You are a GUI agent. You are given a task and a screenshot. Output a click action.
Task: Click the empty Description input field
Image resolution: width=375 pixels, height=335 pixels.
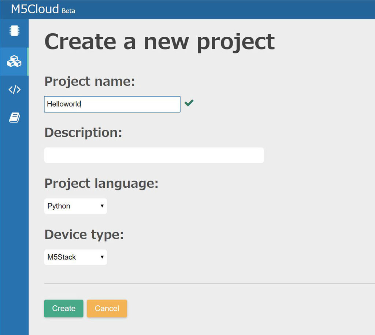click(154, 155)
